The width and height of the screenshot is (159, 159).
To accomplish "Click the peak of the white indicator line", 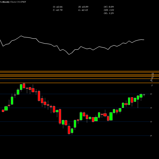I will click(x=21, y=36).
